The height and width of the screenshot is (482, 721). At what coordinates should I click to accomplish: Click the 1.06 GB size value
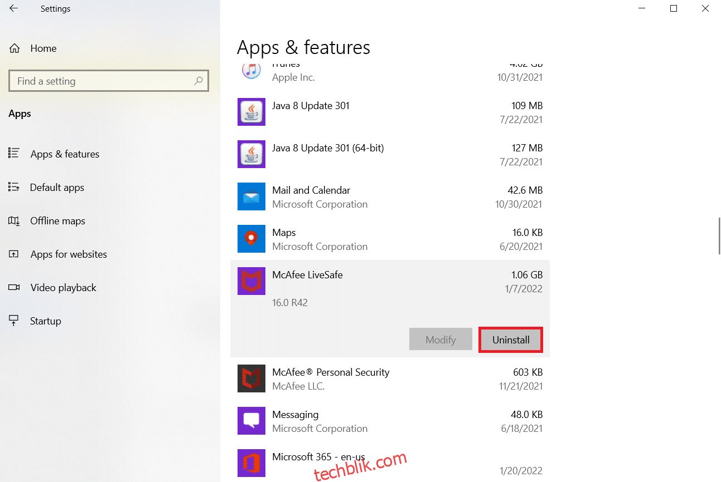(x=527, y=275)
